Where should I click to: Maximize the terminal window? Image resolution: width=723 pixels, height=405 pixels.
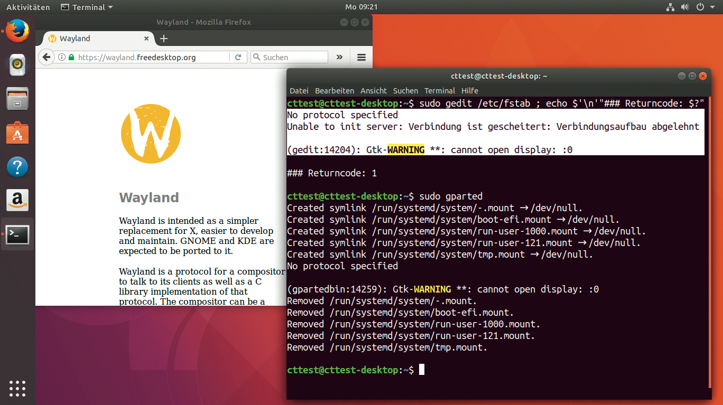coord(692,76)
